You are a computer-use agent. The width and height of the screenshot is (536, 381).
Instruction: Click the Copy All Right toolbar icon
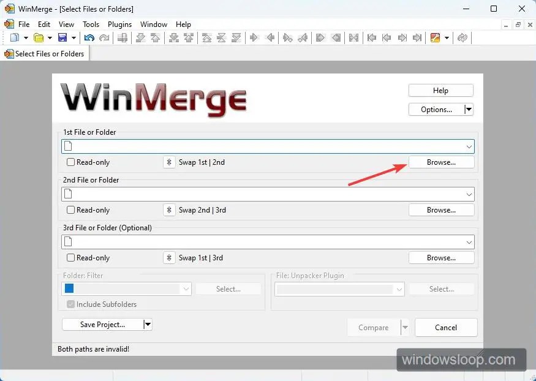click(x=320, y=37)
